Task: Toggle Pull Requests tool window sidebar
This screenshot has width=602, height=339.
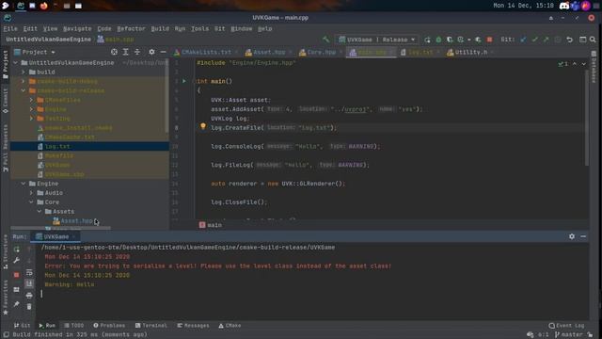Action: click(5, 148)
